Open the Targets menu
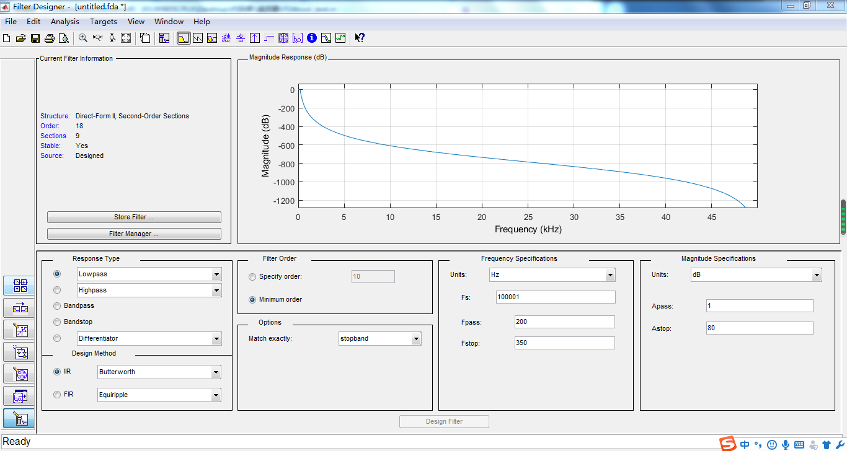This screenshot has height=451, width=847. click(x=103, y=21)
